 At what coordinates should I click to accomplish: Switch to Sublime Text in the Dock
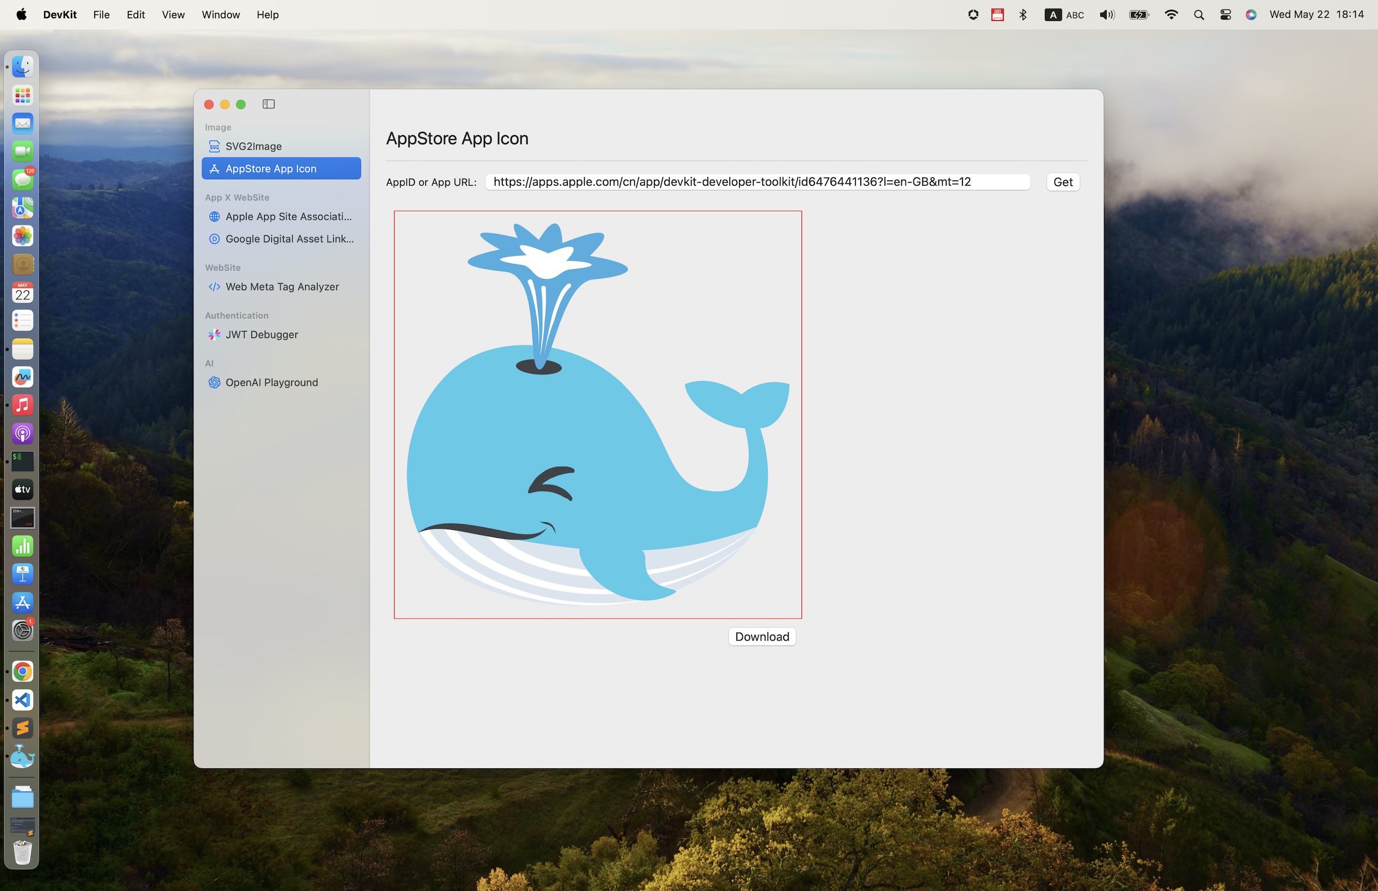[23, 728]
